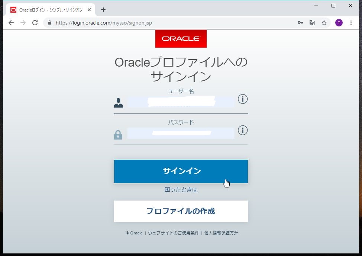Switch to the Oracleログイン browser tab

48,10
